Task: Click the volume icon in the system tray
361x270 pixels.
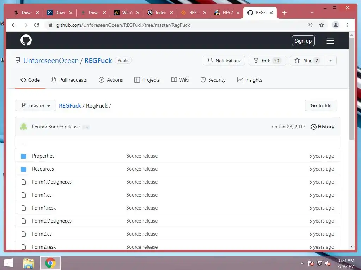Action: pos(328,263)
